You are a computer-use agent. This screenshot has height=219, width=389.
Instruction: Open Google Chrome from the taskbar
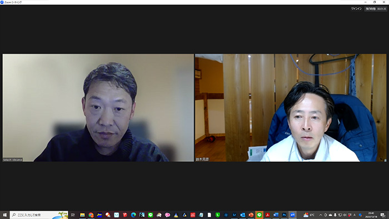tap(91, 215)
